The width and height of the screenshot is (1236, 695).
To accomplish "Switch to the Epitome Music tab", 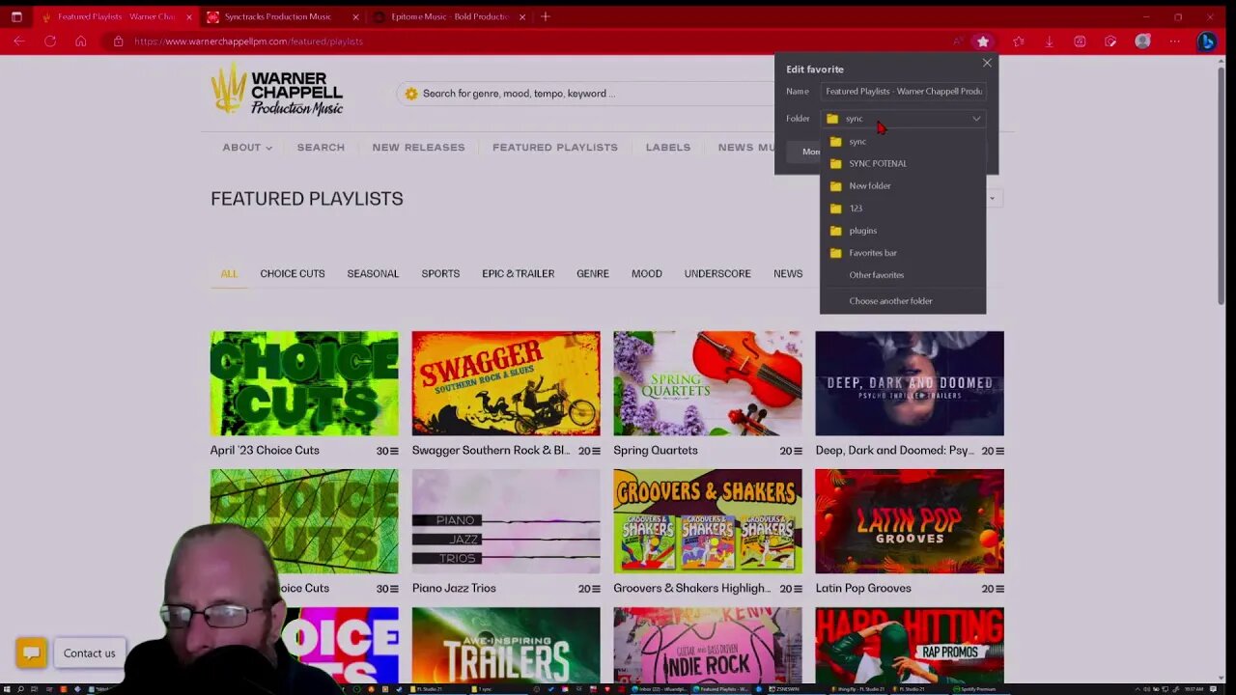I will click(449, 16).
